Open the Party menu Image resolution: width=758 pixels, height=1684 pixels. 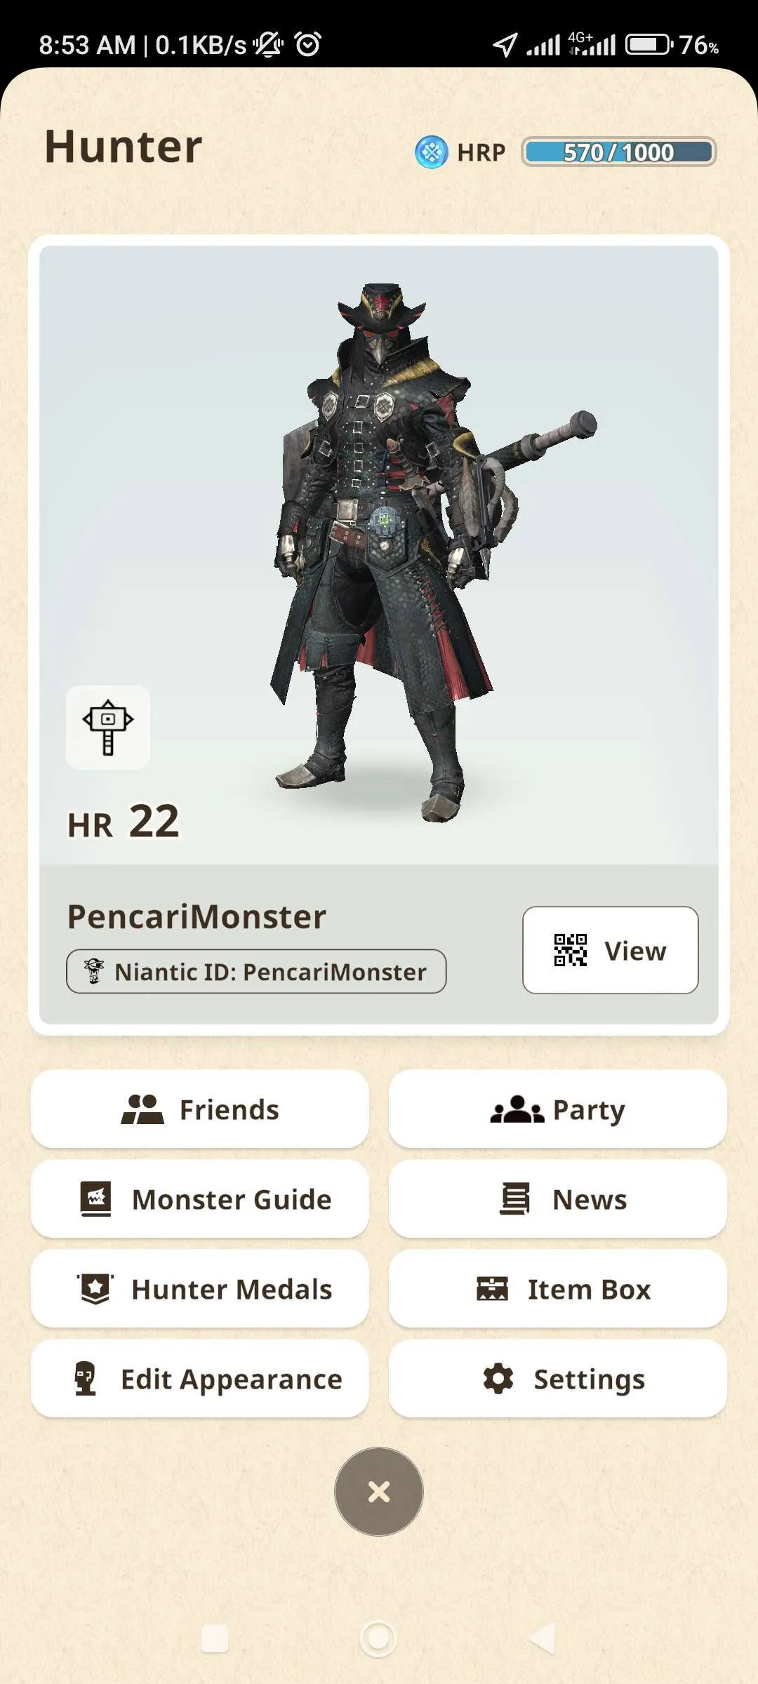point(558,1109)
